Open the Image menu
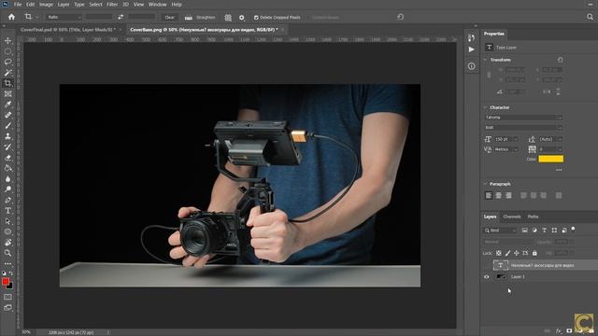Viewport: 598px width, 336px height. [x=46, y=5]
